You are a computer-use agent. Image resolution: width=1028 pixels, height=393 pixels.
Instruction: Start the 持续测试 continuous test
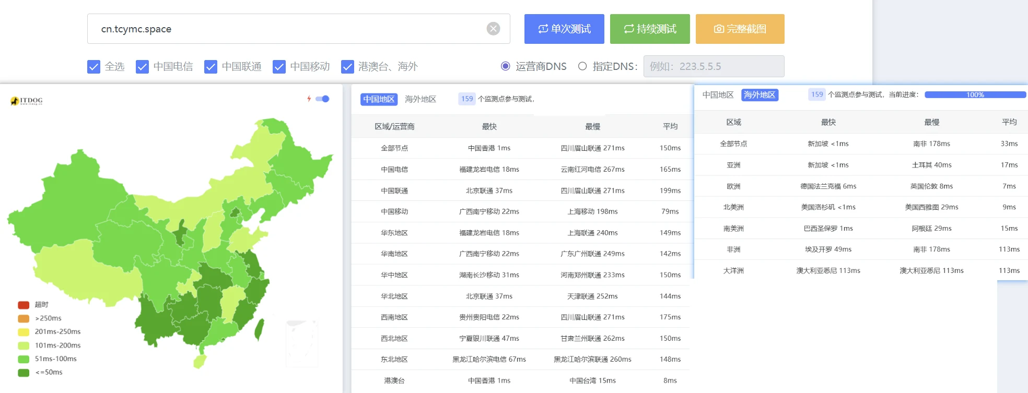point(650,29)
